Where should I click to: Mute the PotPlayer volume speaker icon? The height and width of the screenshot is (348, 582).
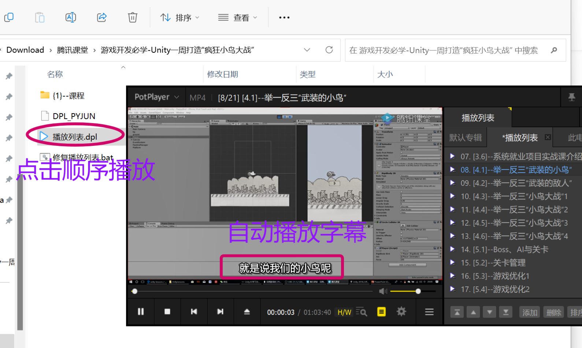click(x=383, y=291)
